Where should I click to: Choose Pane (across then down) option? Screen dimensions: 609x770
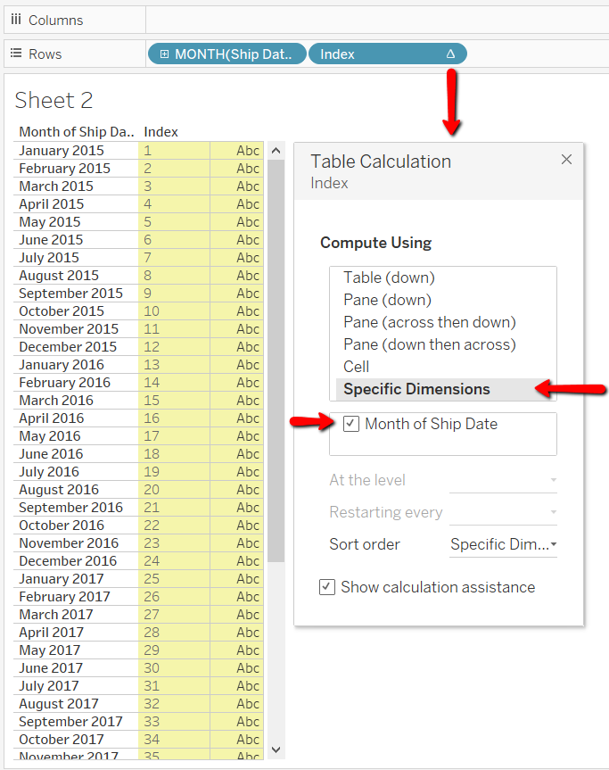coord(429,322)
